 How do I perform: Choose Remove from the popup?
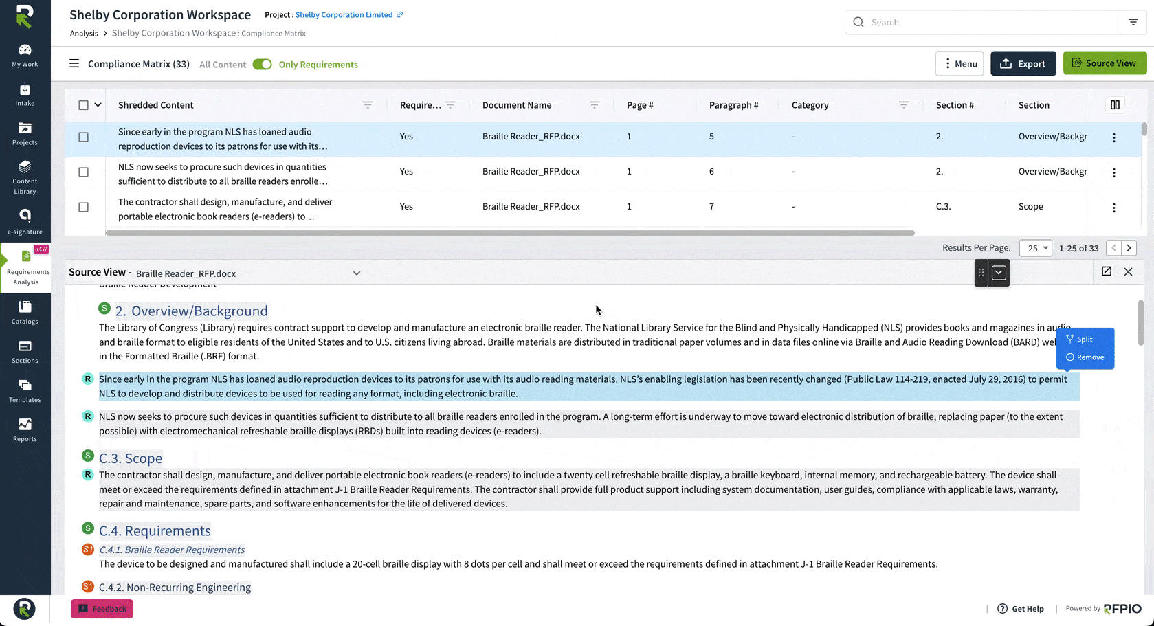pos(1085,357)
